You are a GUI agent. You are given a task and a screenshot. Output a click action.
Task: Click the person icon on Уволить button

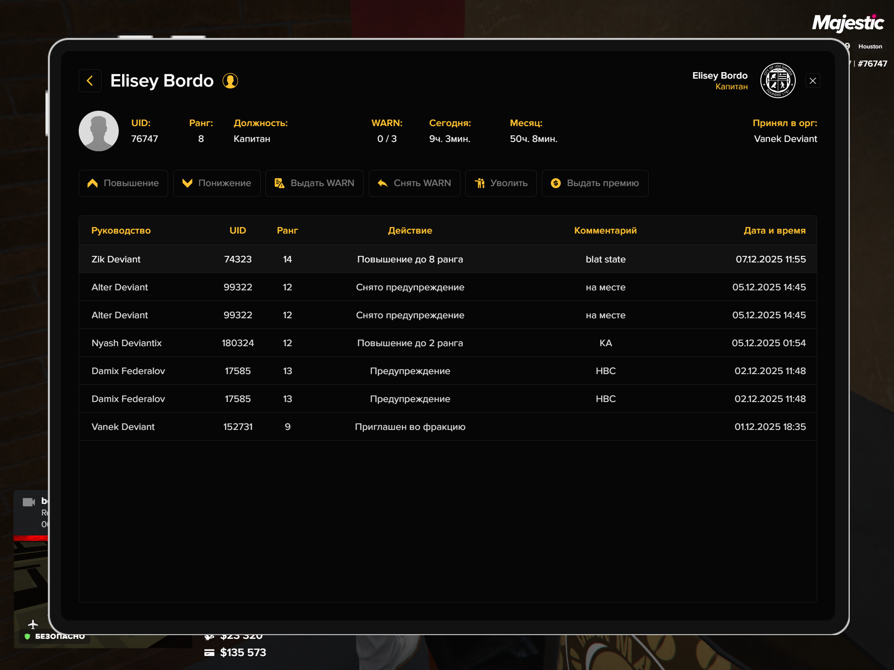(x=479, y=183)
